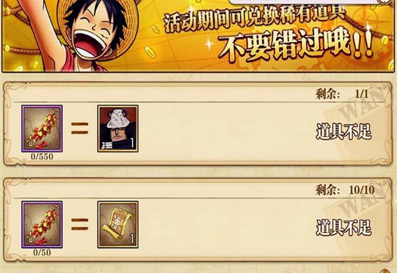Tap the firecracker item costing 550
Image resolution: width=397 pixels, height=273 pixels.
click(x=42, y=129)
